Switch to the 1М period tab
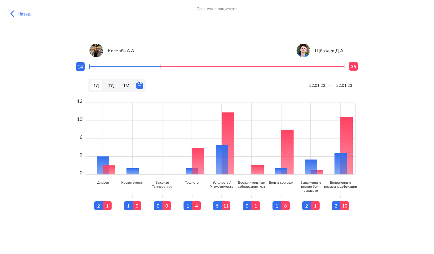Viewport: 434px width, 254px height. pos(126,85)
